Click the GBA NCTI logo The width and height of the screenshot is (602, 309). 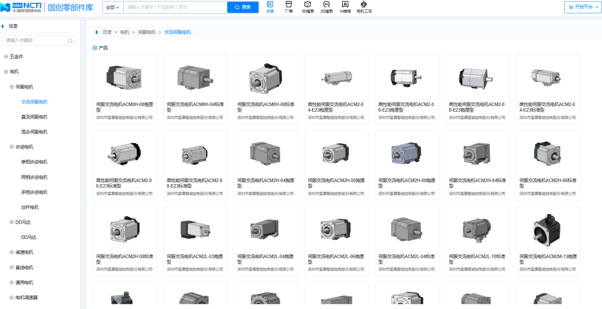21,7
